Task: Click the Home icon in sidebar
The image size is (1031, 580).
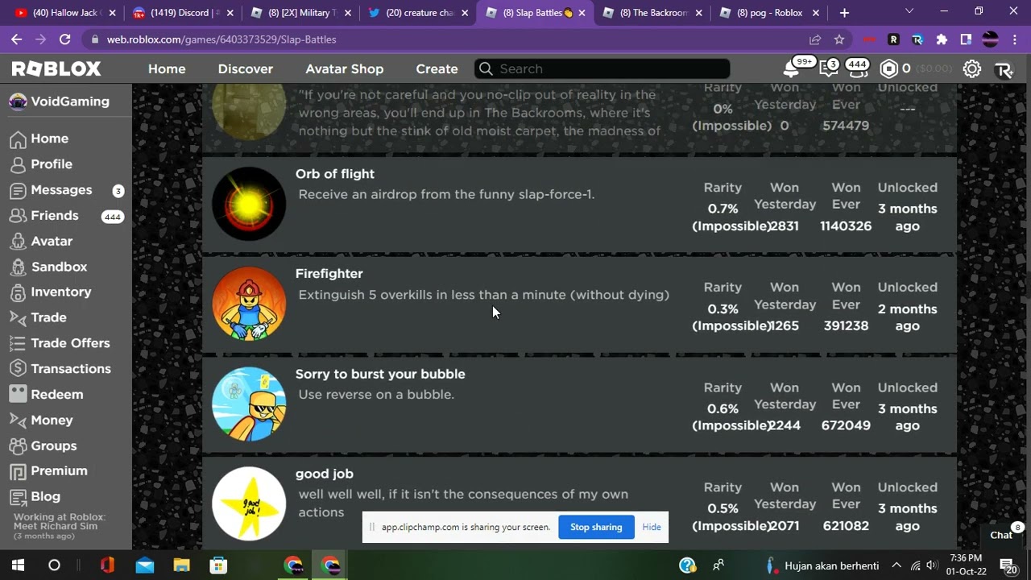Action: click(x=19, y=139)
